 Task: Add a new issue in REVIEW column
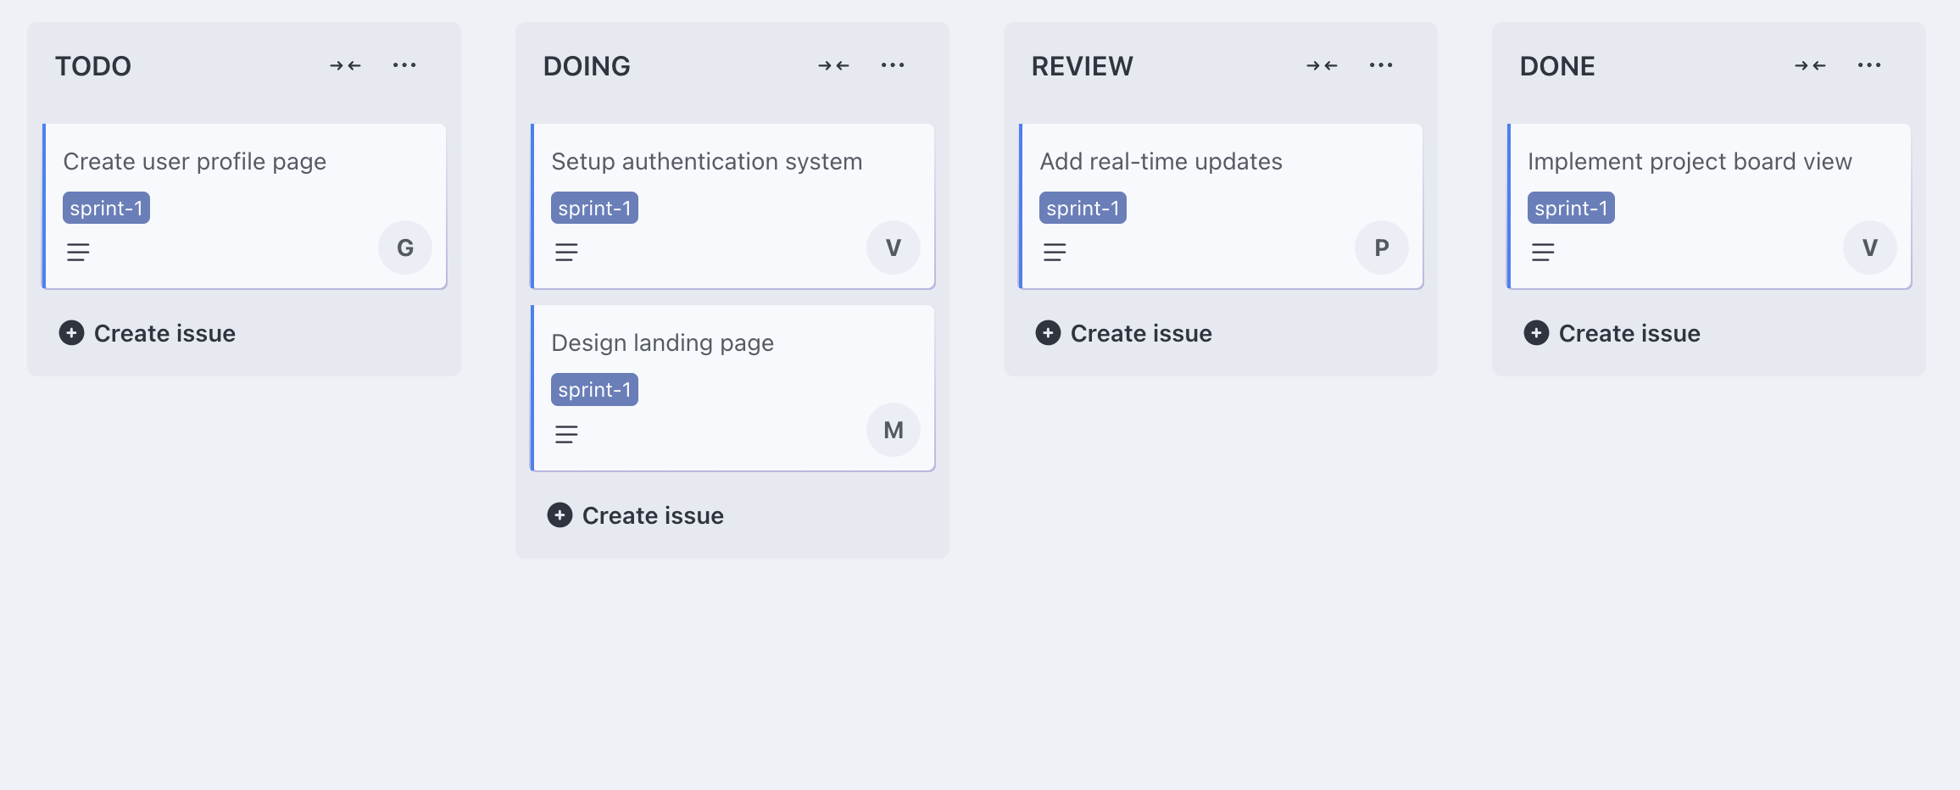click(1124, 333)
